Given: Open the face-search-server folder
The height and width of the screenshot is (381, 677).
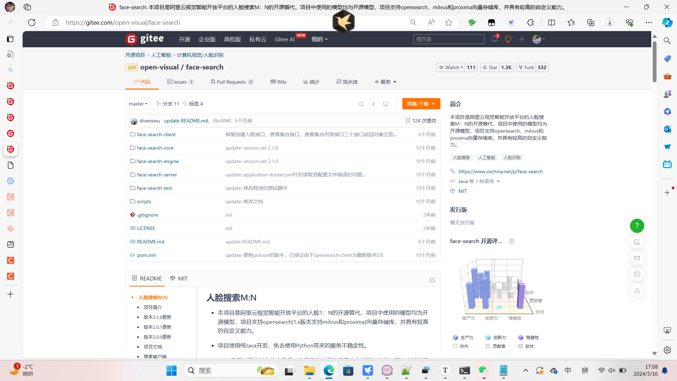Looking at the screenshot, I should 157,175.
